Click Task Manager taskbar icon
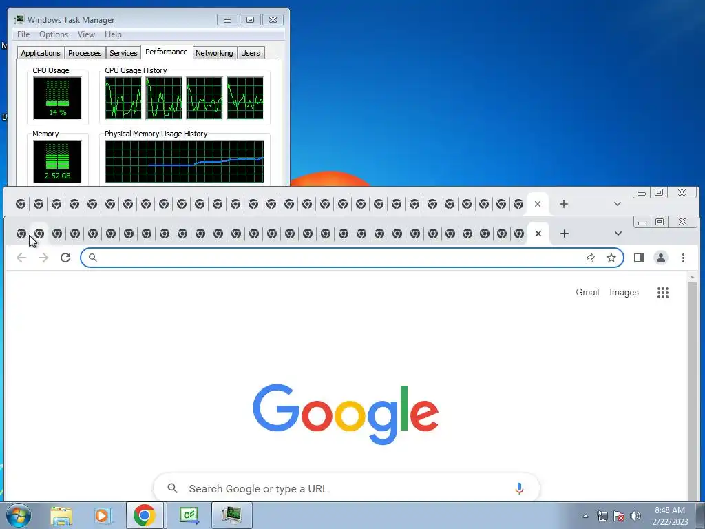The image size is (705, 529). 232,515
